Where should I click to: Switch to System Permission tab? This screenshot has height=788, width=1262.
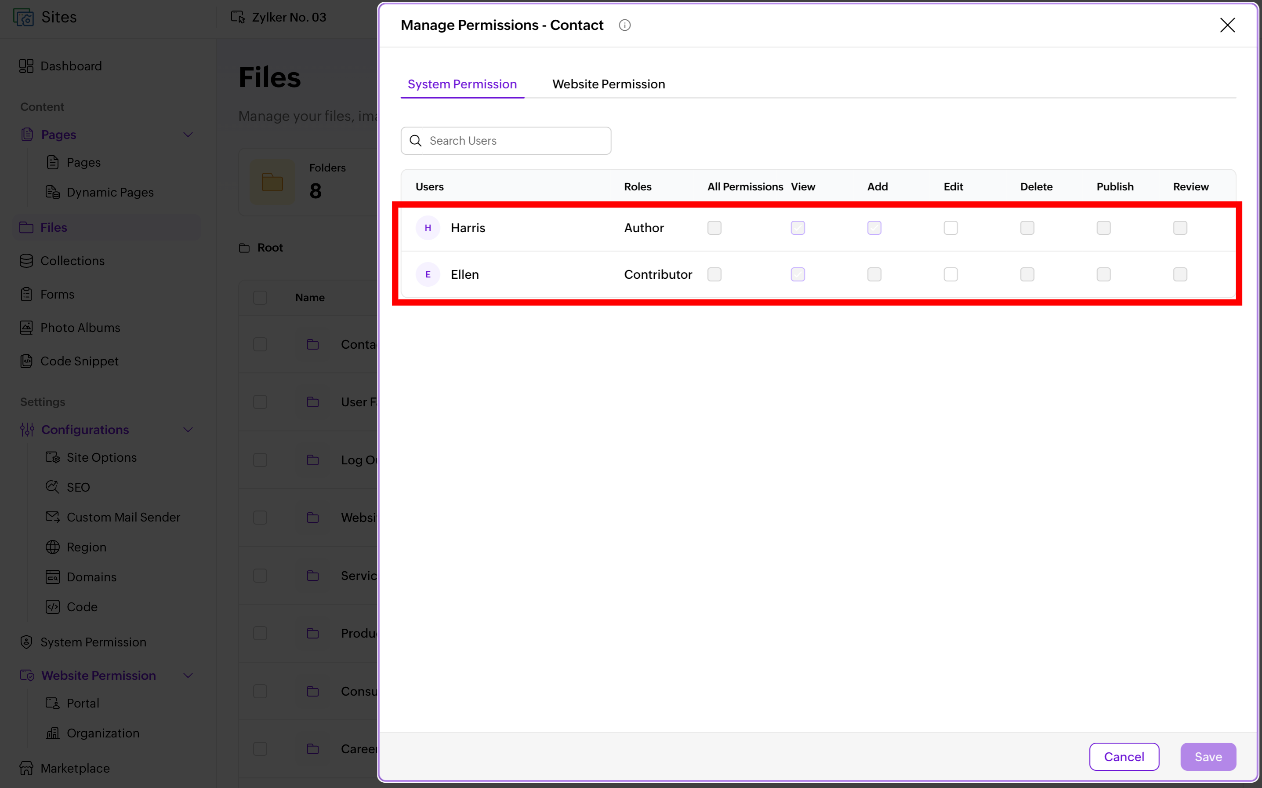click(x=462, y=84)
